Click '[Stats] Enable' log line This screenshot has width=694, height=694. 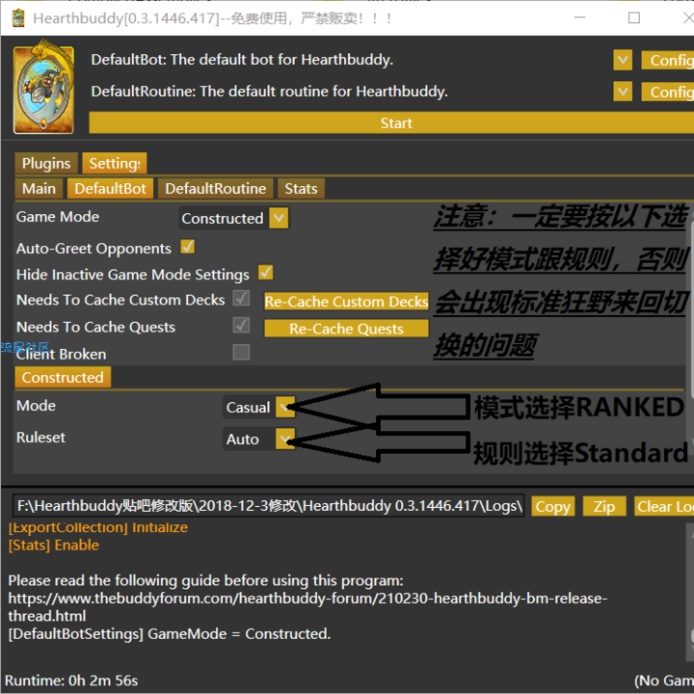[54, 545]
